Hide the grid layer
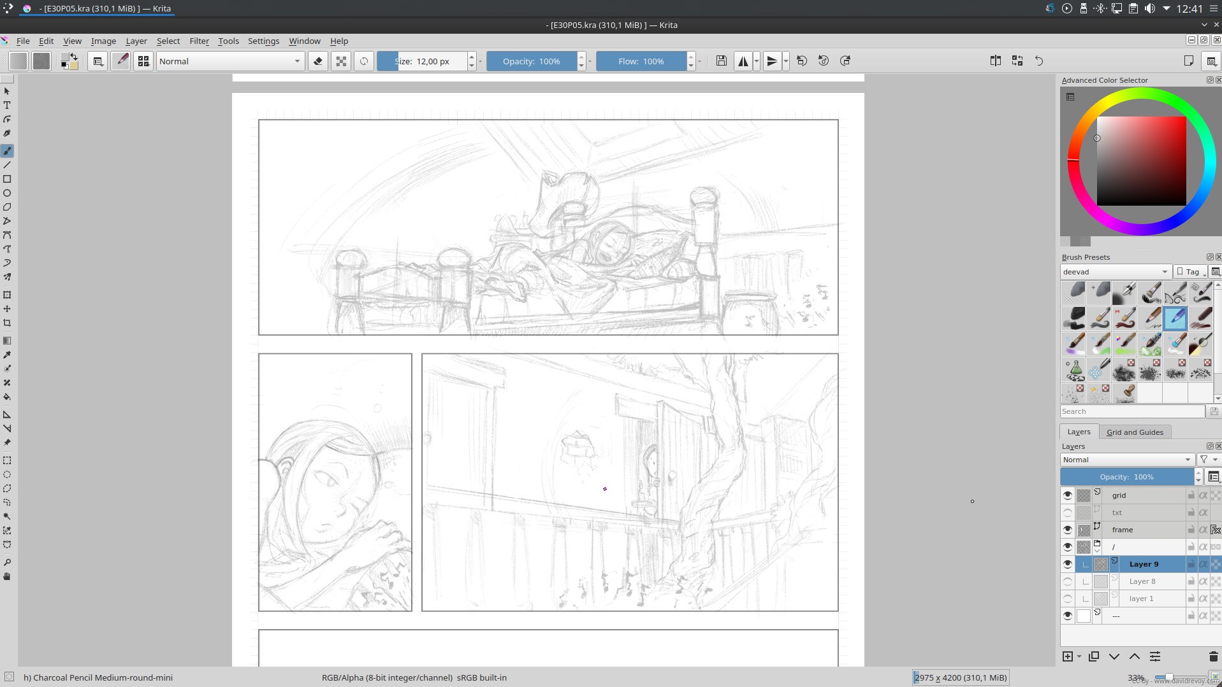Viewport: 1222px width, 687px height. (x=1068, y=495)
